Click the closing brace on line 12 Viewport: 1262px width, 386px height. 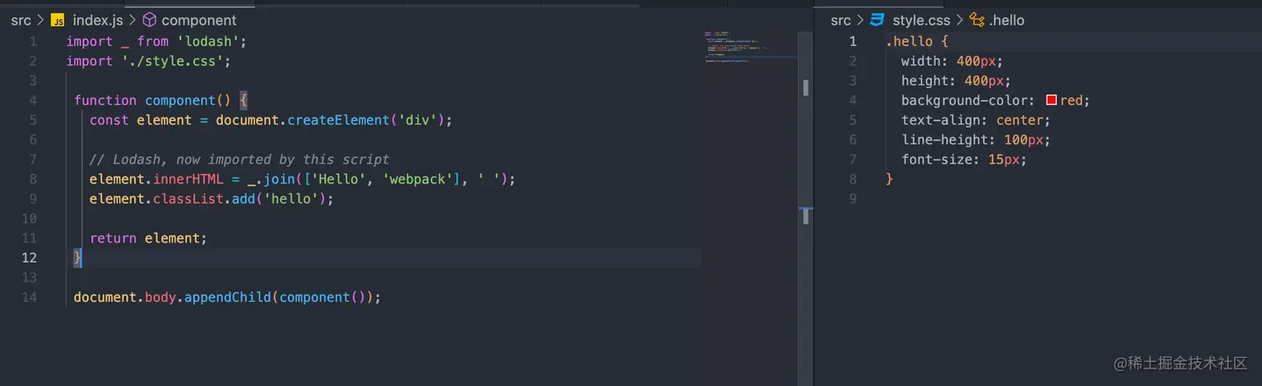coord(78,258)
